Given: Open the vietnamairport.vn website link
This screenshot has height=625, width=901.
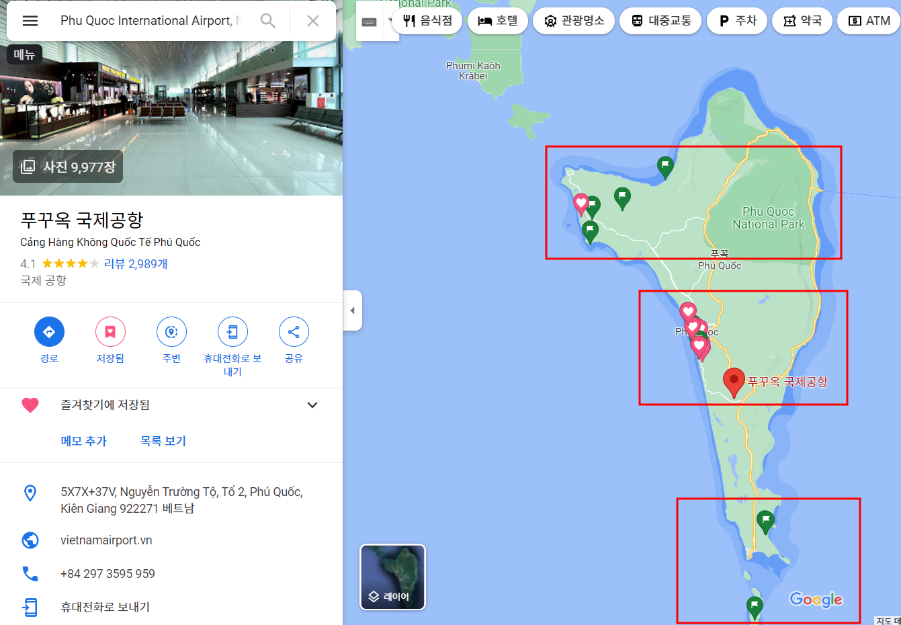Looking at the screenshot, I should (106, 540).
